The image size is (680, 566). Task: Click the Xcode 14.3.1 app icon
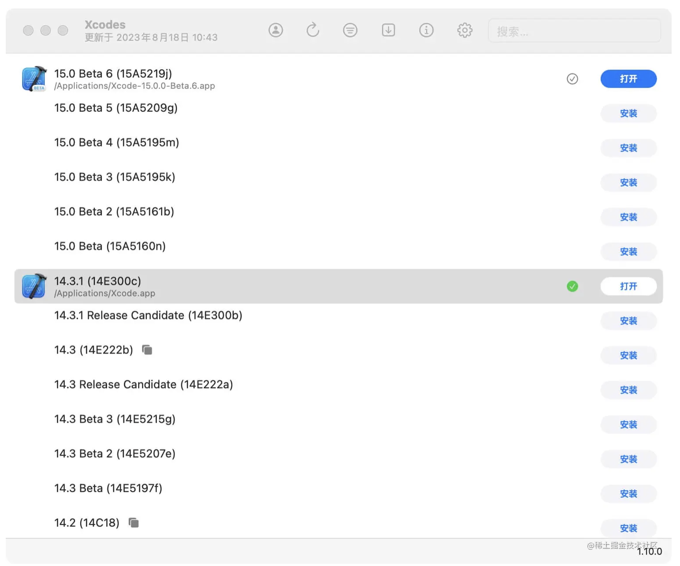[x=34, y=286]
